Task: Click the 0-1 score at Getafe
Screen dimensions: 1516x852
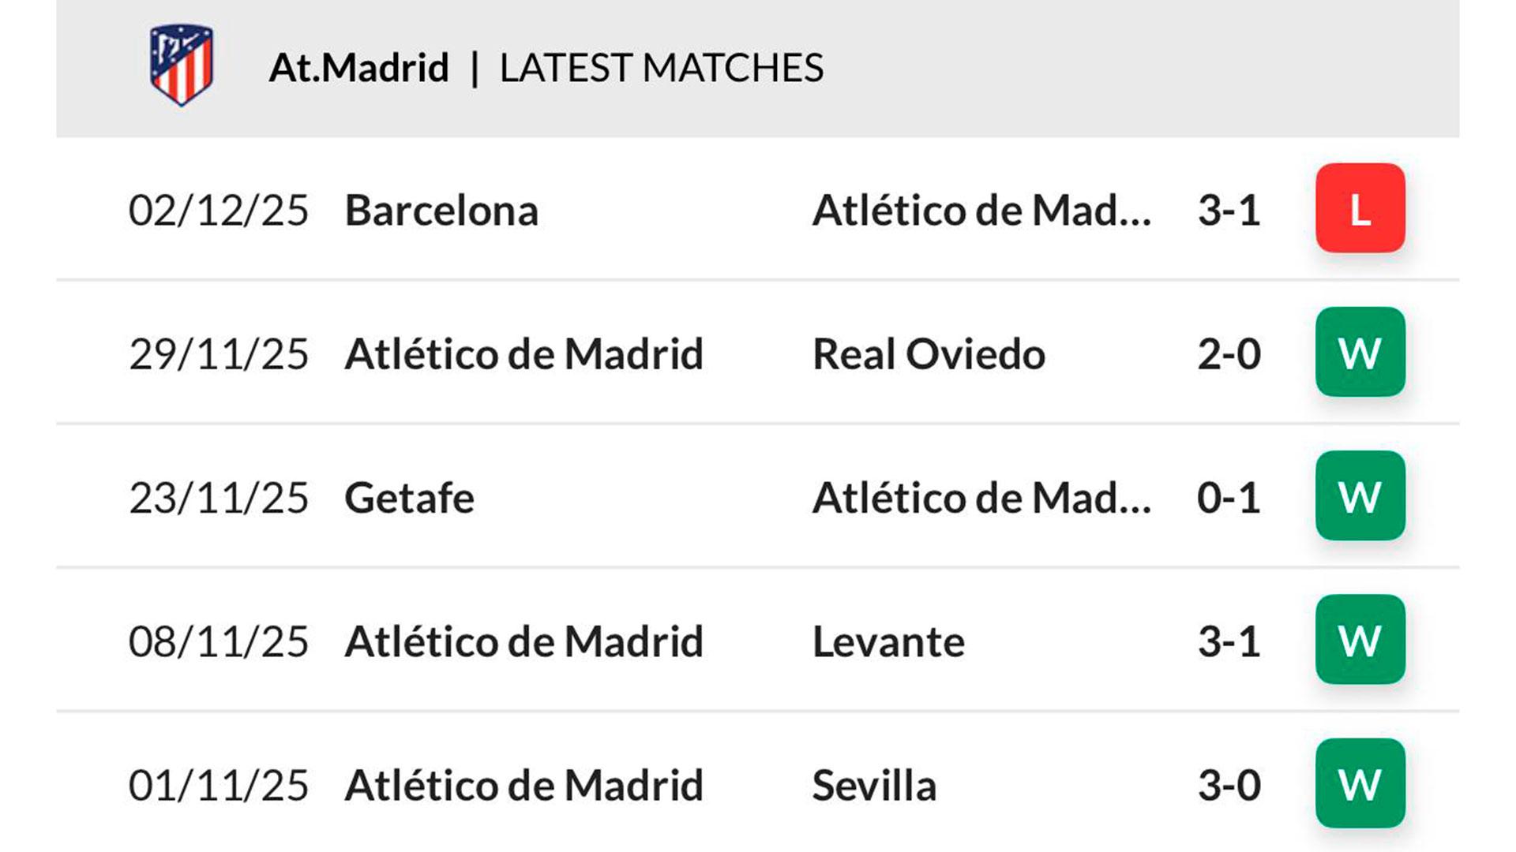Action: tap(1229, 498)
